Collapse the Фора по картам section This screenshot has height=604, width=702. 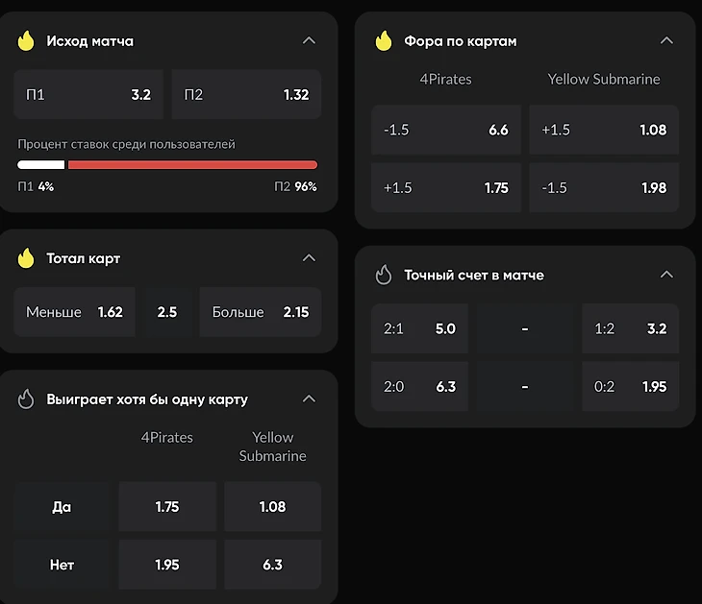pos(666,41)
